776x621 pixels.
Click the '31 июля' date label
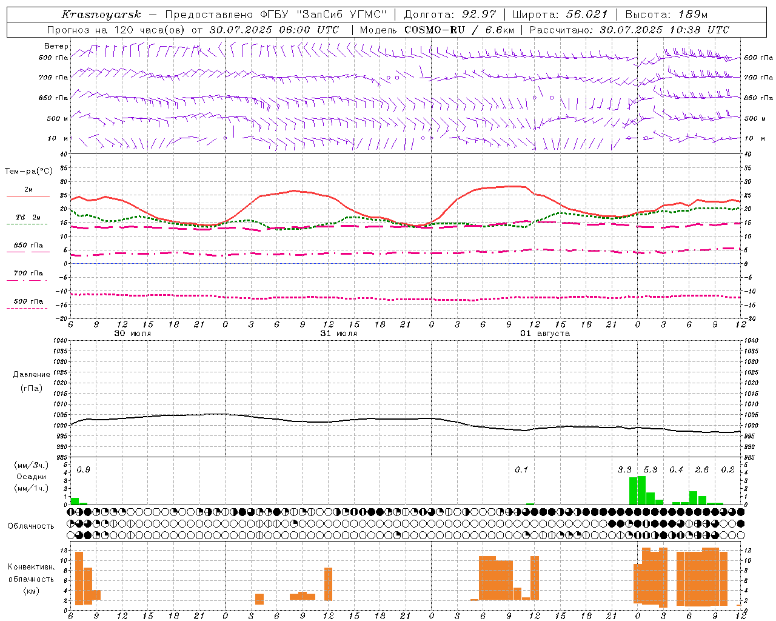(x=338, y=334)
